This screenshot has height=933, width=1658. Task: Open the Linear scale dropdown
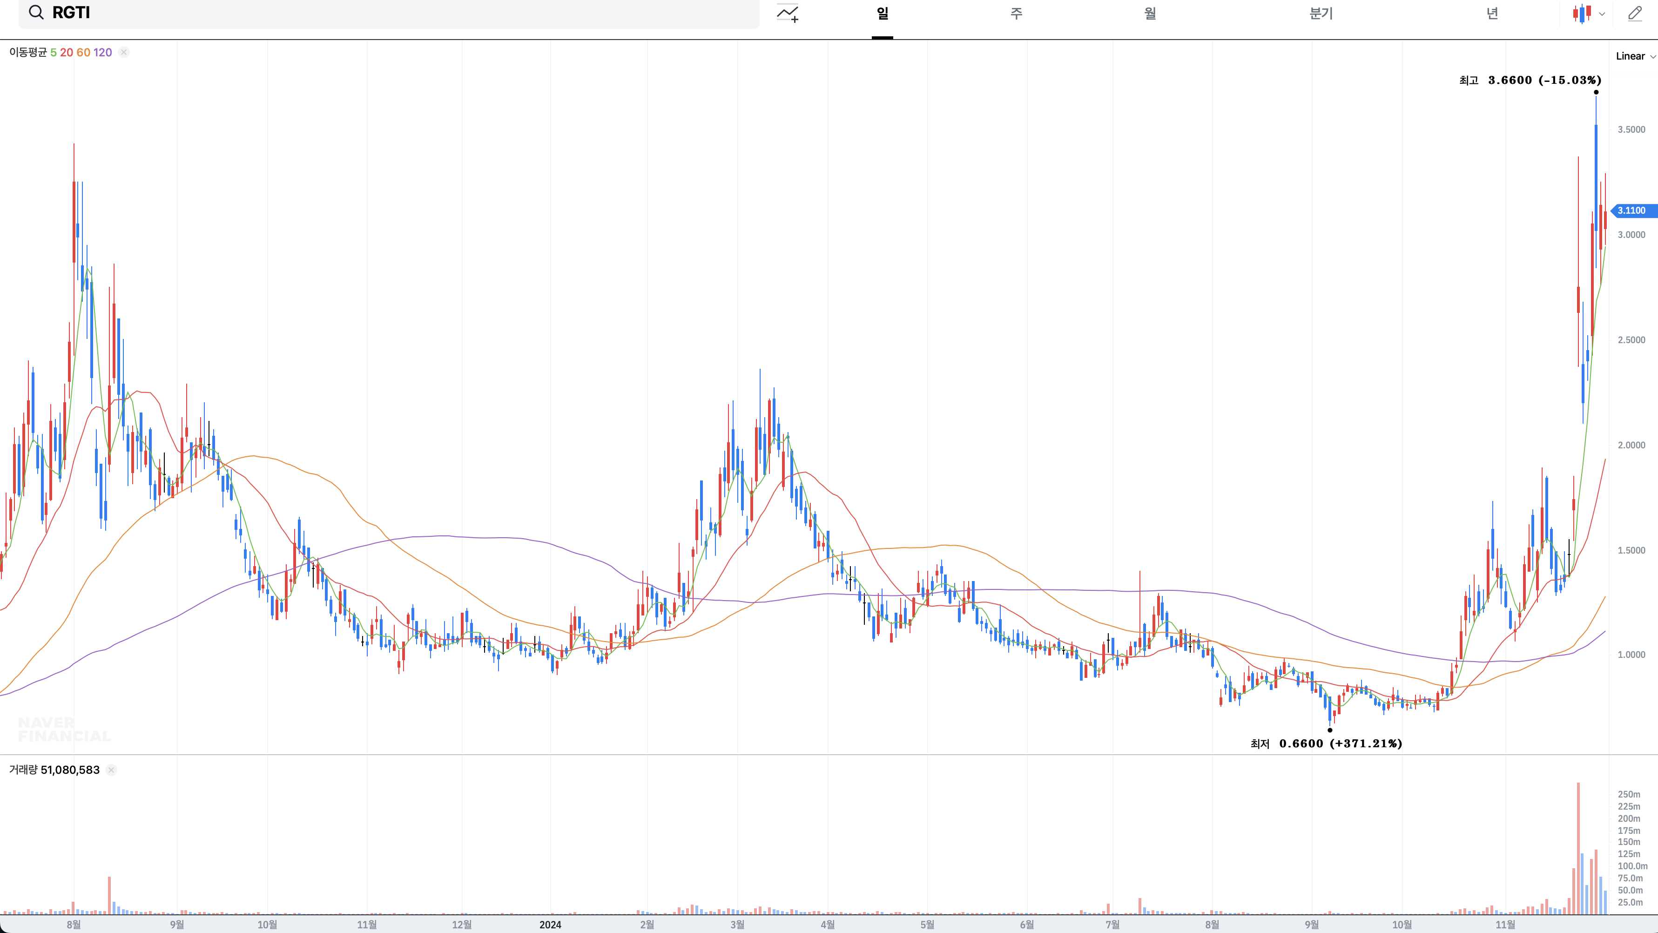pos(1635,56)
